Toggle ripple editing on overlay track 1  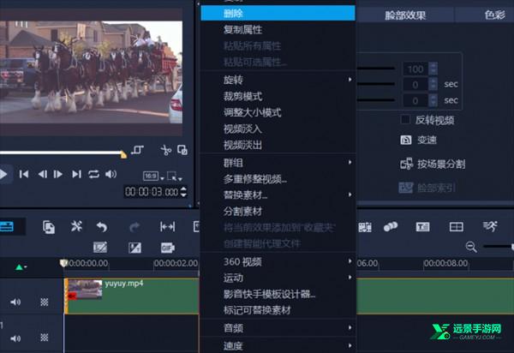pos(45,338)
